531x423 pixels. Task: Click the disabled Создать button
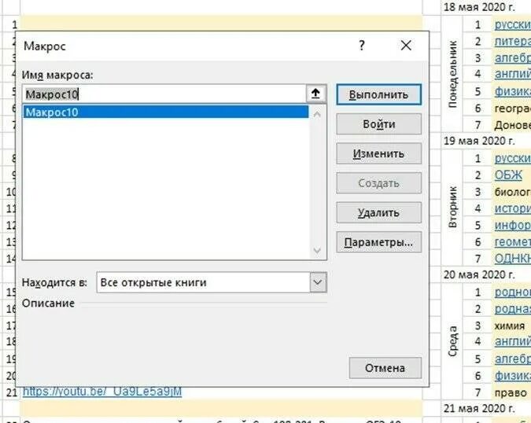coord(378,183)
